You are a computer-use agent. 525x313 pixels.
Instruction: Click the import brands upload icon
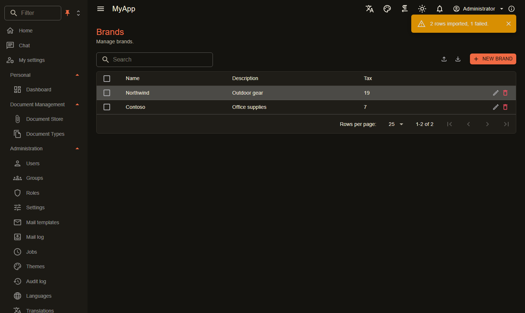point(444,59)
